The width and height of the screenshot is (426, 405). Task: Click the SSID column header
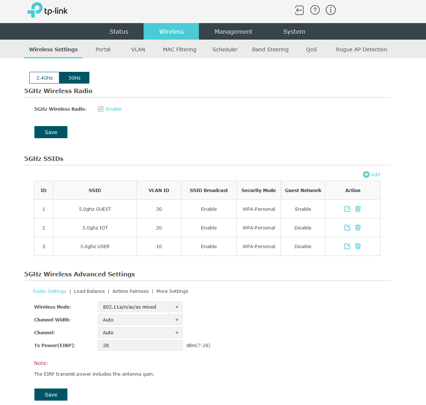click(95, 190)
